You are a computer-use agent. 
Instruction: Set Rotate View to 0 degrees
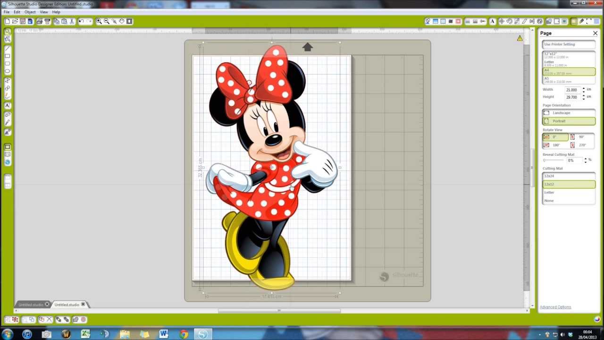point(555,137)
